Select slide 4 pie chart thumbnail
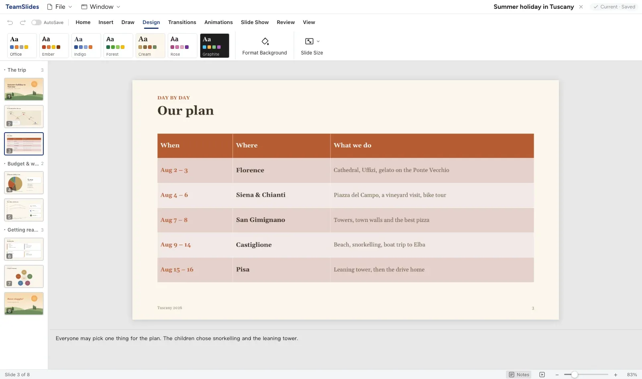 click(24, 183)
